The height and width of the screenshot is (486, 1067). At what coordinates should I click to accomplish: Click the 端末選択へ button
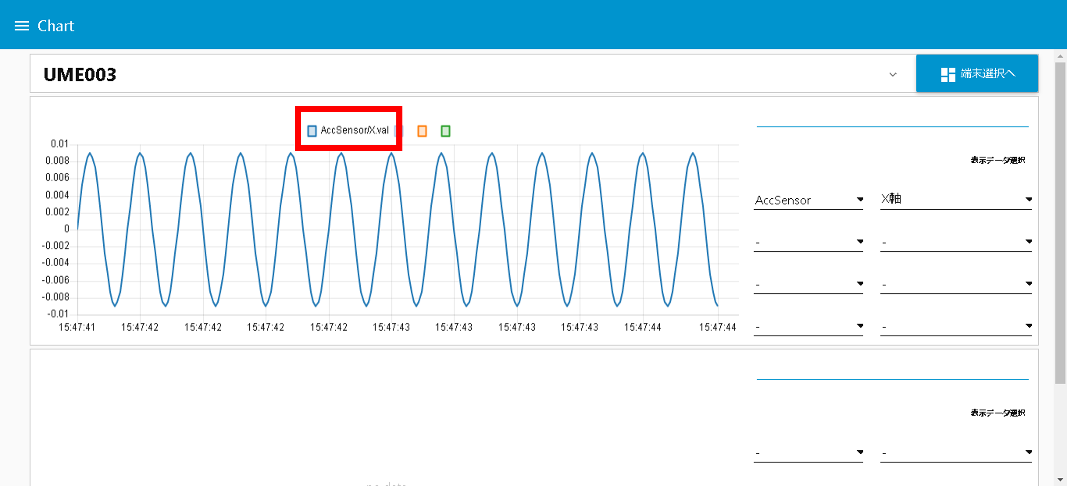pyautogui.click(x=977, y=74)
